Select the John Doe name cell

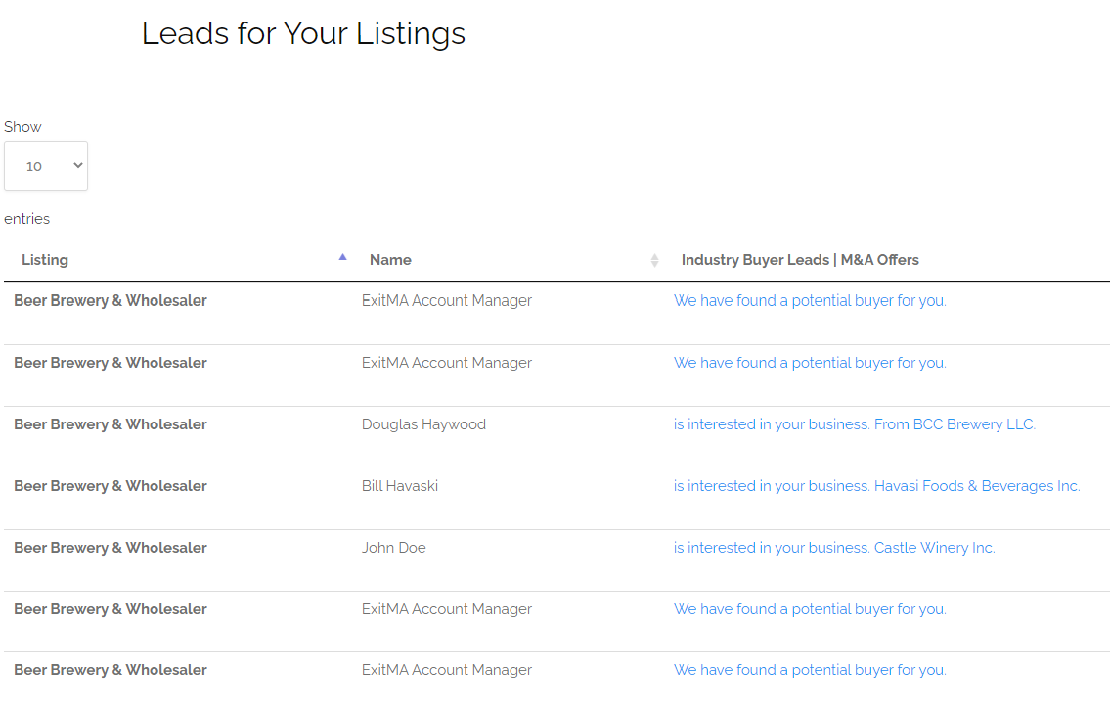393,548
